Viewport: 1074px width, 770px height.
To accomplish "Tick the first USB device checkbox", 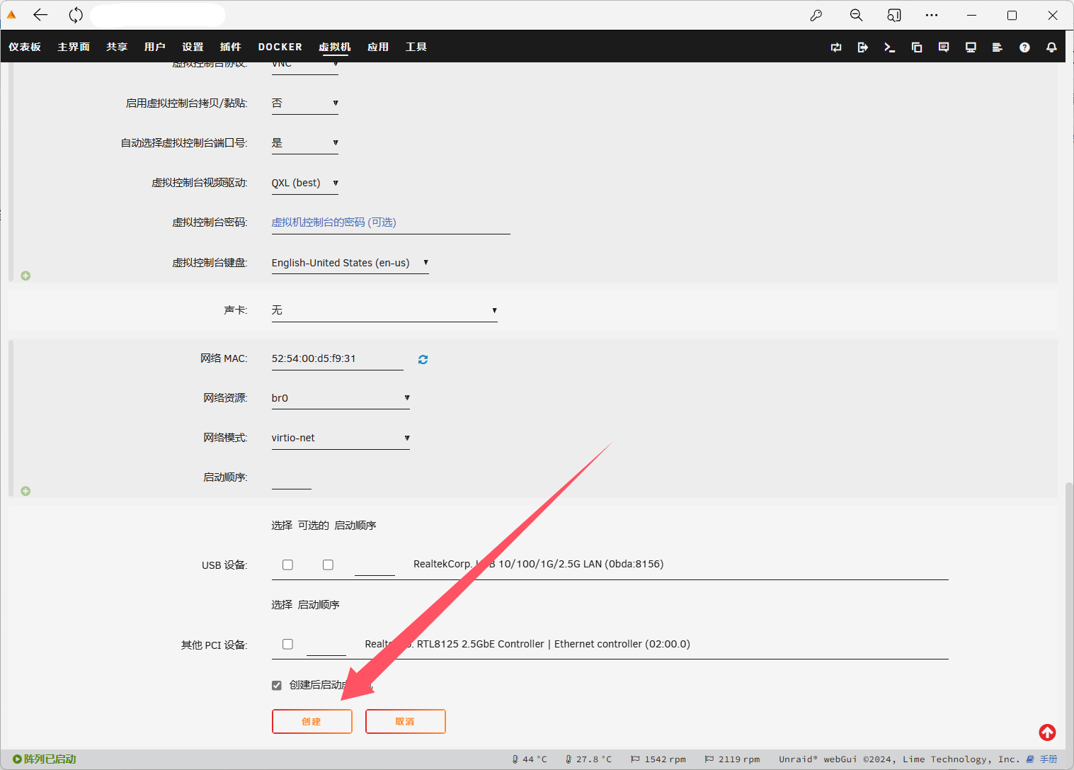I will pos(287,565).
